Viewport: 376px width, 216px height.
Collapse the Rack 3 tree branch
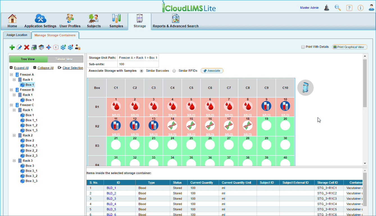[14, 161]
